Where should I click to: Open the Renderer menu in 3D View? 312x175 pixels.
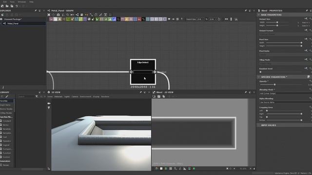coord(105,97)
